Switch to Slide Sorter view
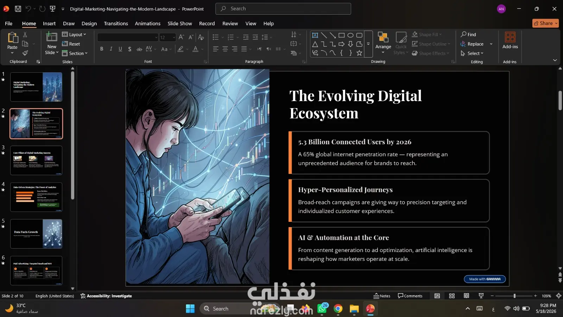Viewport: 563px width, 317px height. [452, 296]
